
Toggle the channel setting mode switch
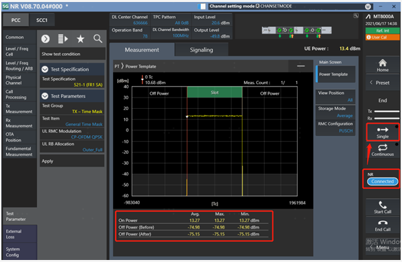coord(202,6)
